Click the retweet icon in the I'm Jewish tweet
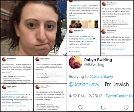This screenshot has height=112, width=134. [x=103, y=108]
